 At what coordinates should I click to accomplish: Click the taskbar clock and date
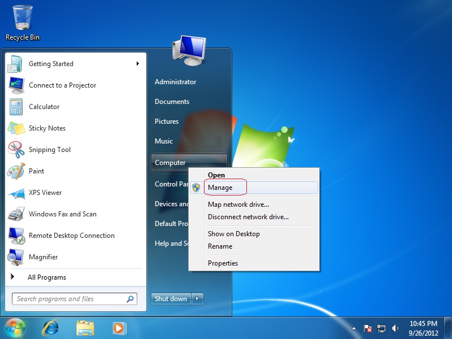[423, 328]
